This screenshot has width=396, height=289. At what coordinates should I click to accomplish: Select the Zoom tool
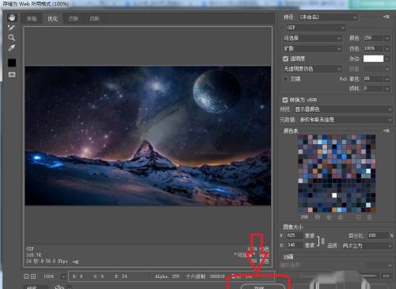coord(11,38)
